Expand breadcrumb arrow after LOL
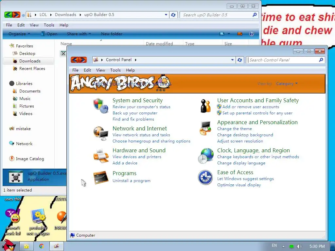 [51, 15]
